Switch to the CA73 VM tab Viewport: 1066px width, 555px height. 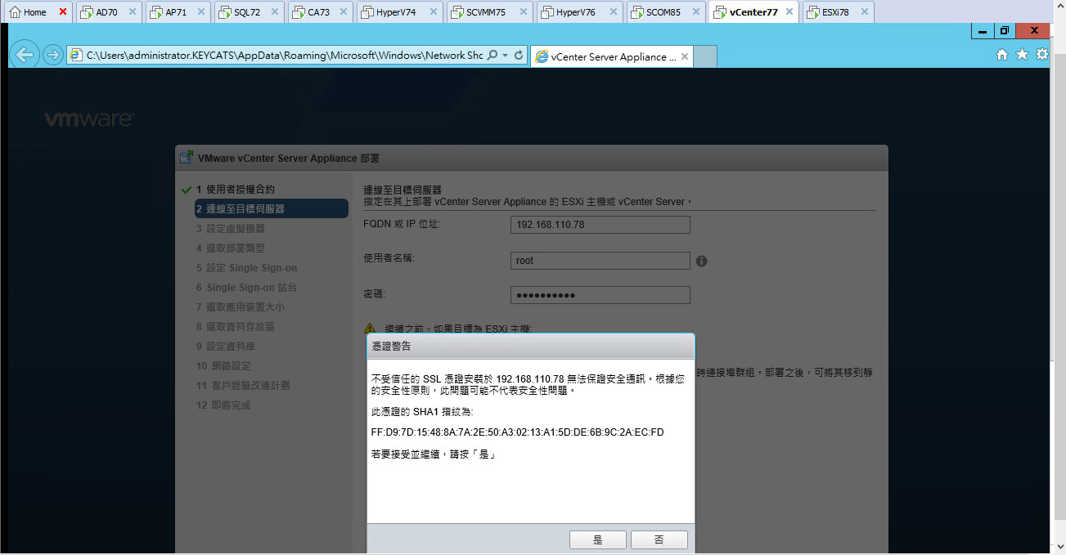pos(319,12)
